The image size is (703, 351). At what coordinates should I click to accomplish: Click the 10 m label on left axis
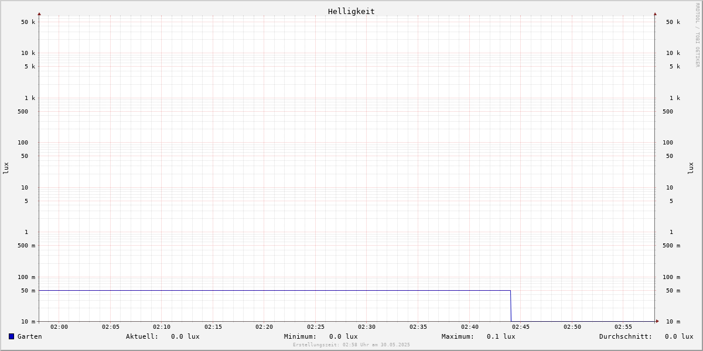[28, 322]
